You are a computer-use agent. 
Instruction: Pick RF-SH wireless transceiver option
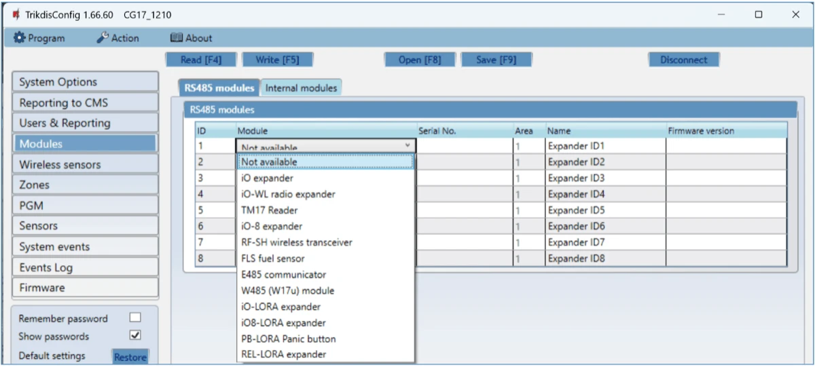coord(296,242)
